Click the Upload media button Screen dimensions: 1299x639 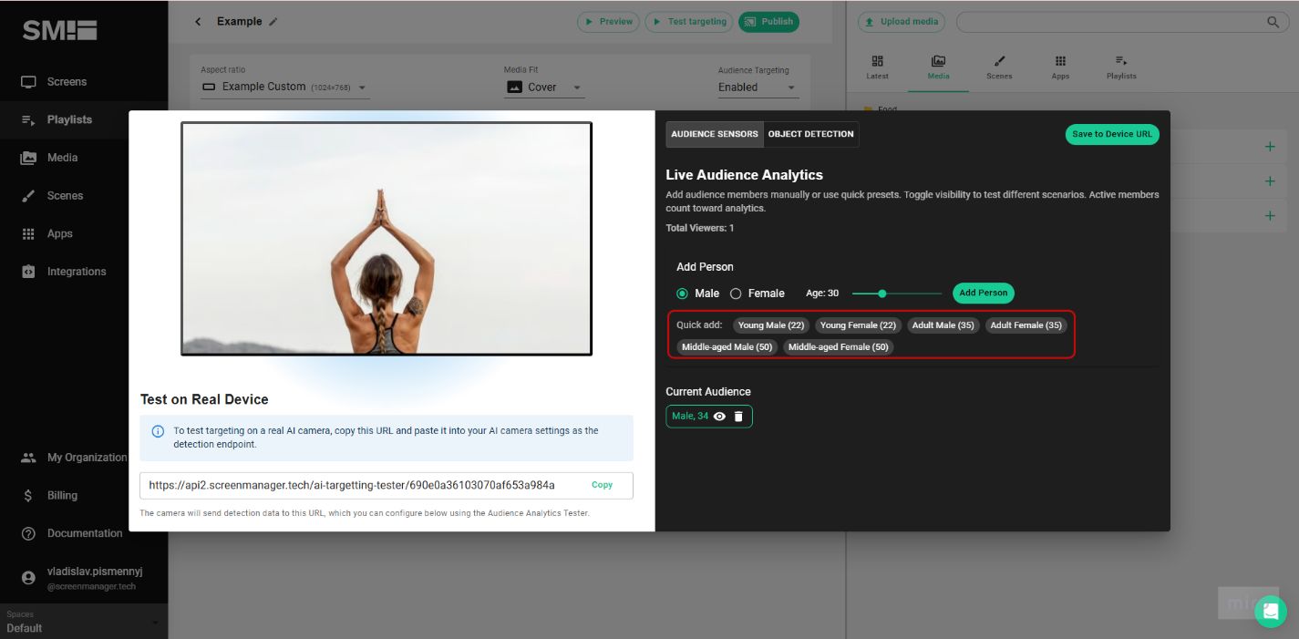click(902, 22)
